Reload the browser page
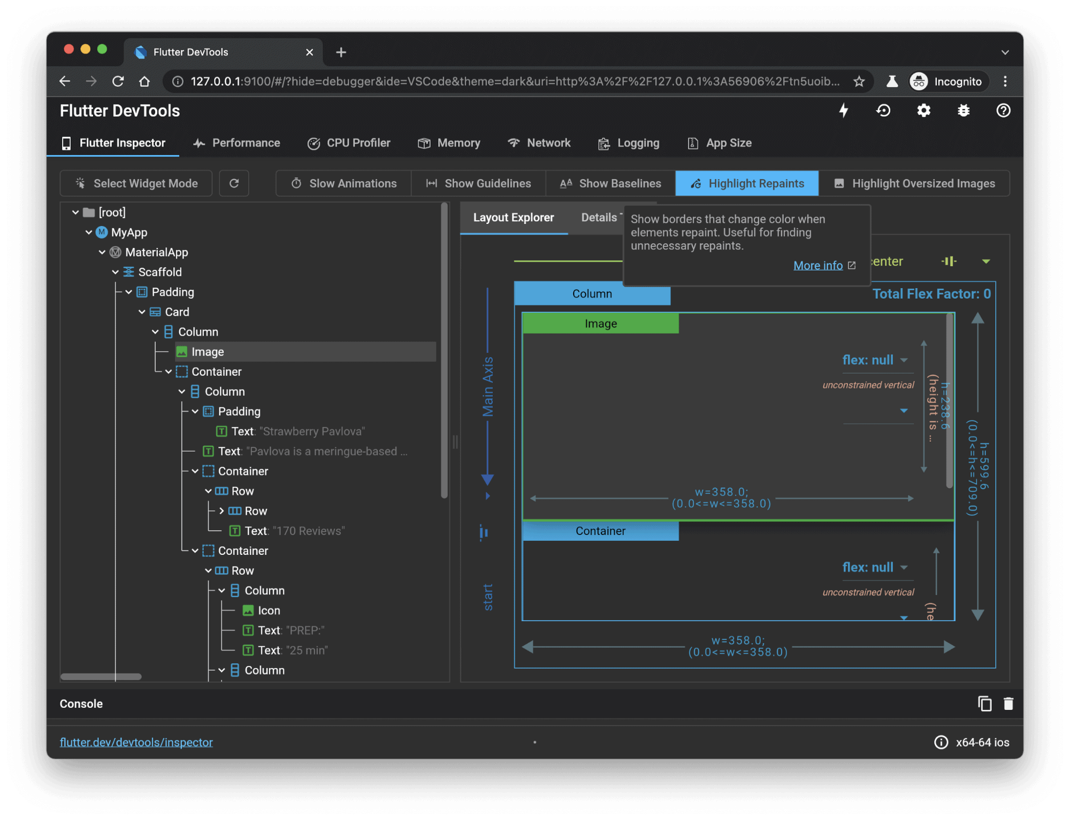The width and height of the screenshot is (1070, 820). tap(118, 81)
